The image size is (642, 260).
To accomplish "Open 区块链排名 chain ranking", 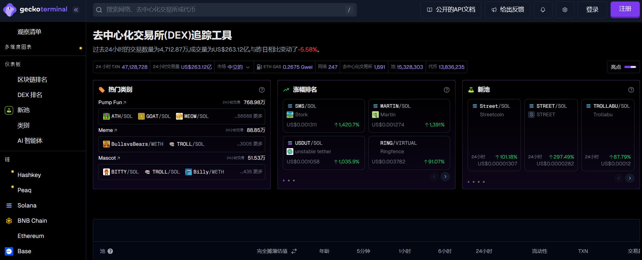I will point(32,80).
